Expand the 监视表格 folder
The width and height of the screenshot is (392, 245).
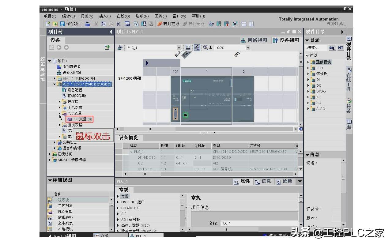tap(60, 125)
